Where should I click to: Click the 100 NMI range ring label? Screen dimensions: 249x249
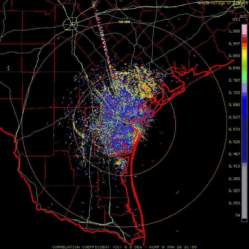click(124, 22)
